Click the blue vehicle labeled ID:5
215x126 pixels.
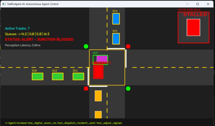[116, 39]
